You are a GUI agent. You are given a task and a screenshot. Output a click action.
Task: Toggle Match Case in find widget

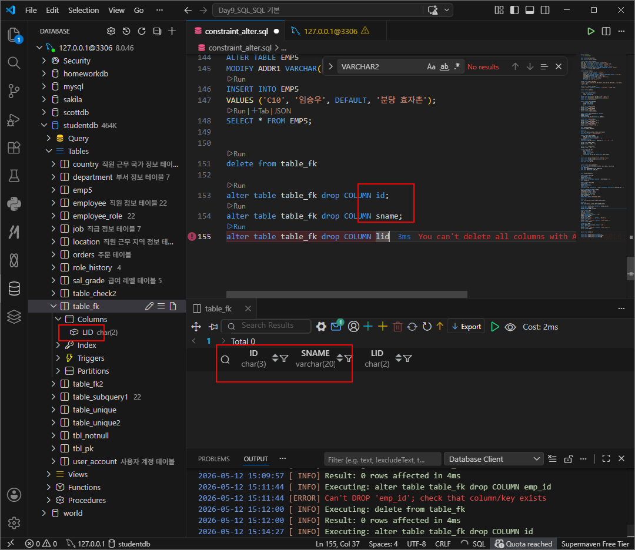coord(432,67)
